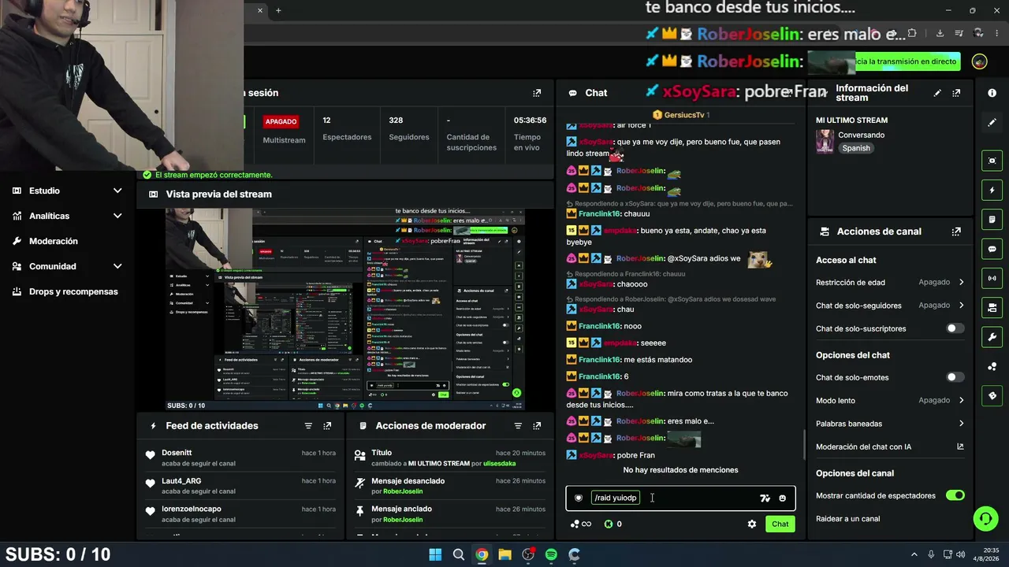This screenshot has width=1009, height=567.
Task: Click the wrench icon in the right sidebar
Action: (x=992, y=337)
